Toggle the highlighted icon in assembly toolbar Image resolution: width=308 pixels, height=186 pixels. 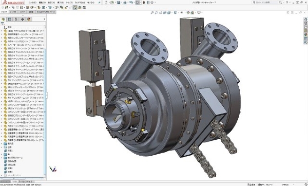[x=75, y=8]
